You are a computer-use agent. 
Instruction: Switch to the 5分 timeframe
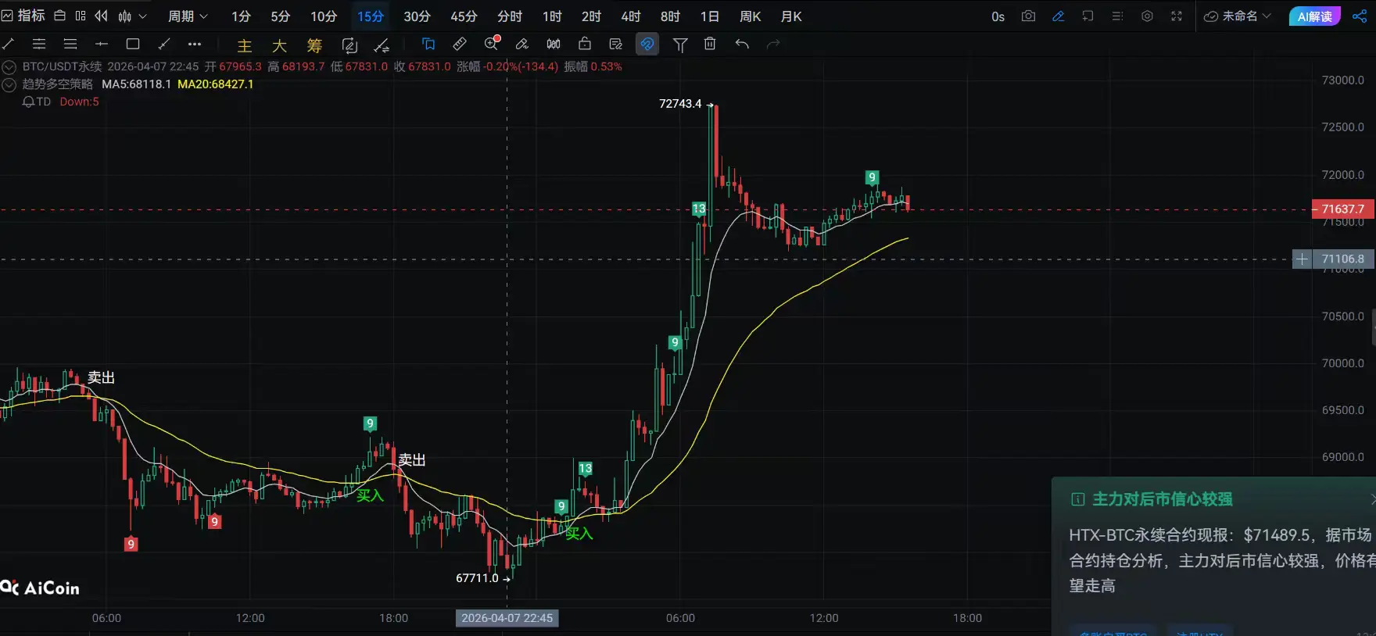(x=280, y=16)
